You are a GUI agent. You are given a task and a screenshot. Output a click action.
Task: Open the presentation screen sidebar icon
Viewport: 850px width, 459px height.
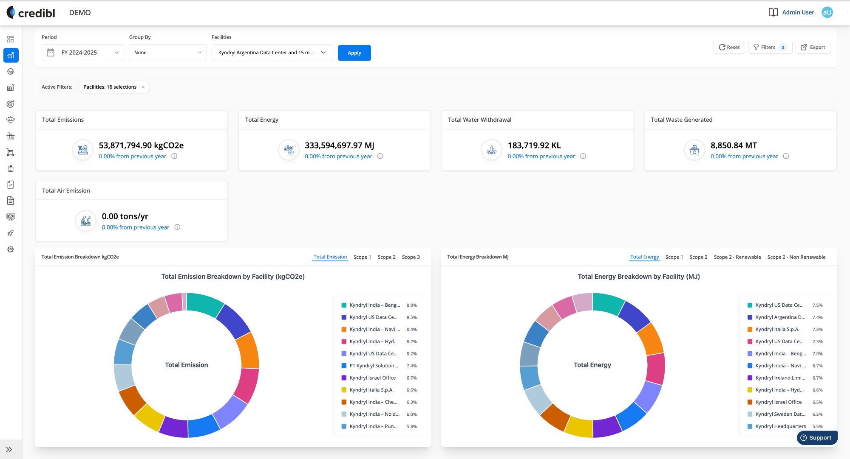click(11, 217)
